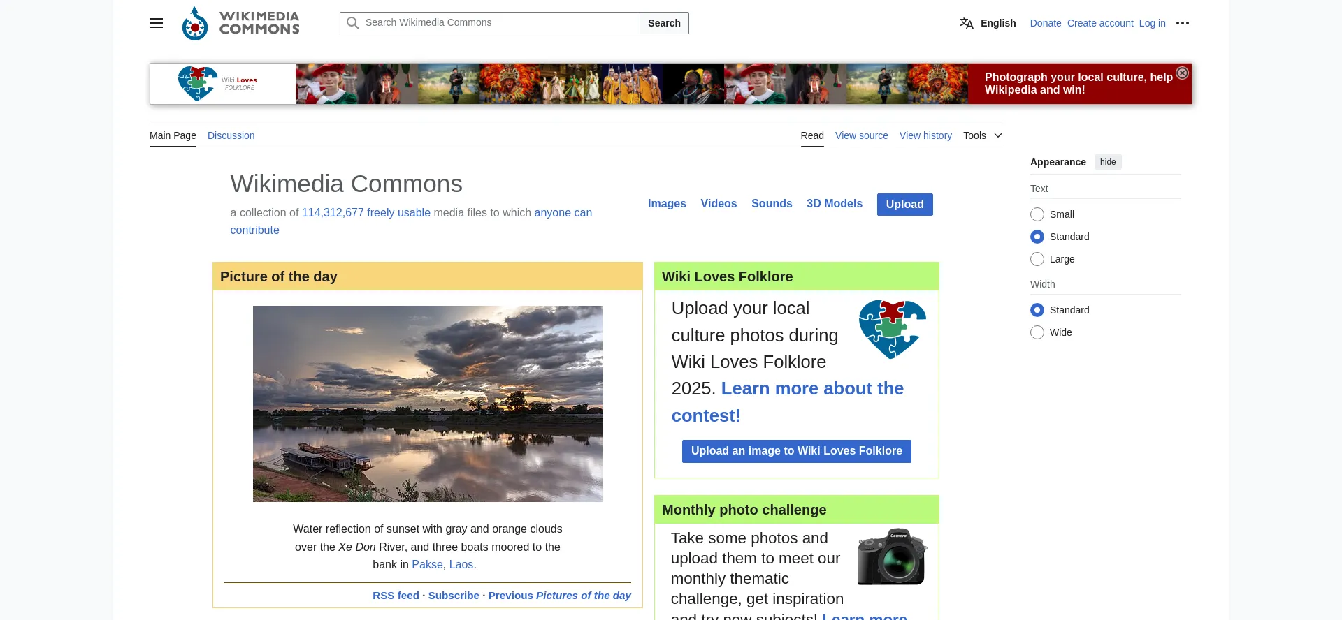Open the View history tab
The width and height of the screenshot is (1342, 620).
click(925, 135)
